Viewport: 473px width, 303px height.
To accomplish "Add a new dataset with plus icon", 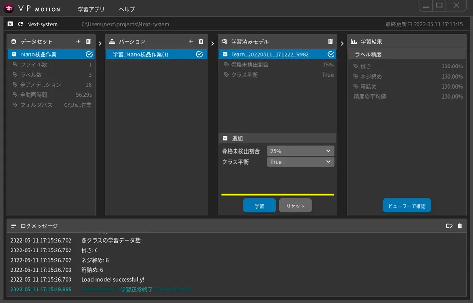I will (x=78, y=42).
